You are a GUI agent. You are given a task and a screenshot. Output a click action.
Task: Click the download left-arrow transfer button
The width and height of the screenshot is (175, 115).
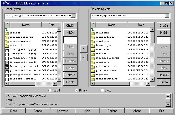click(84, 49)
